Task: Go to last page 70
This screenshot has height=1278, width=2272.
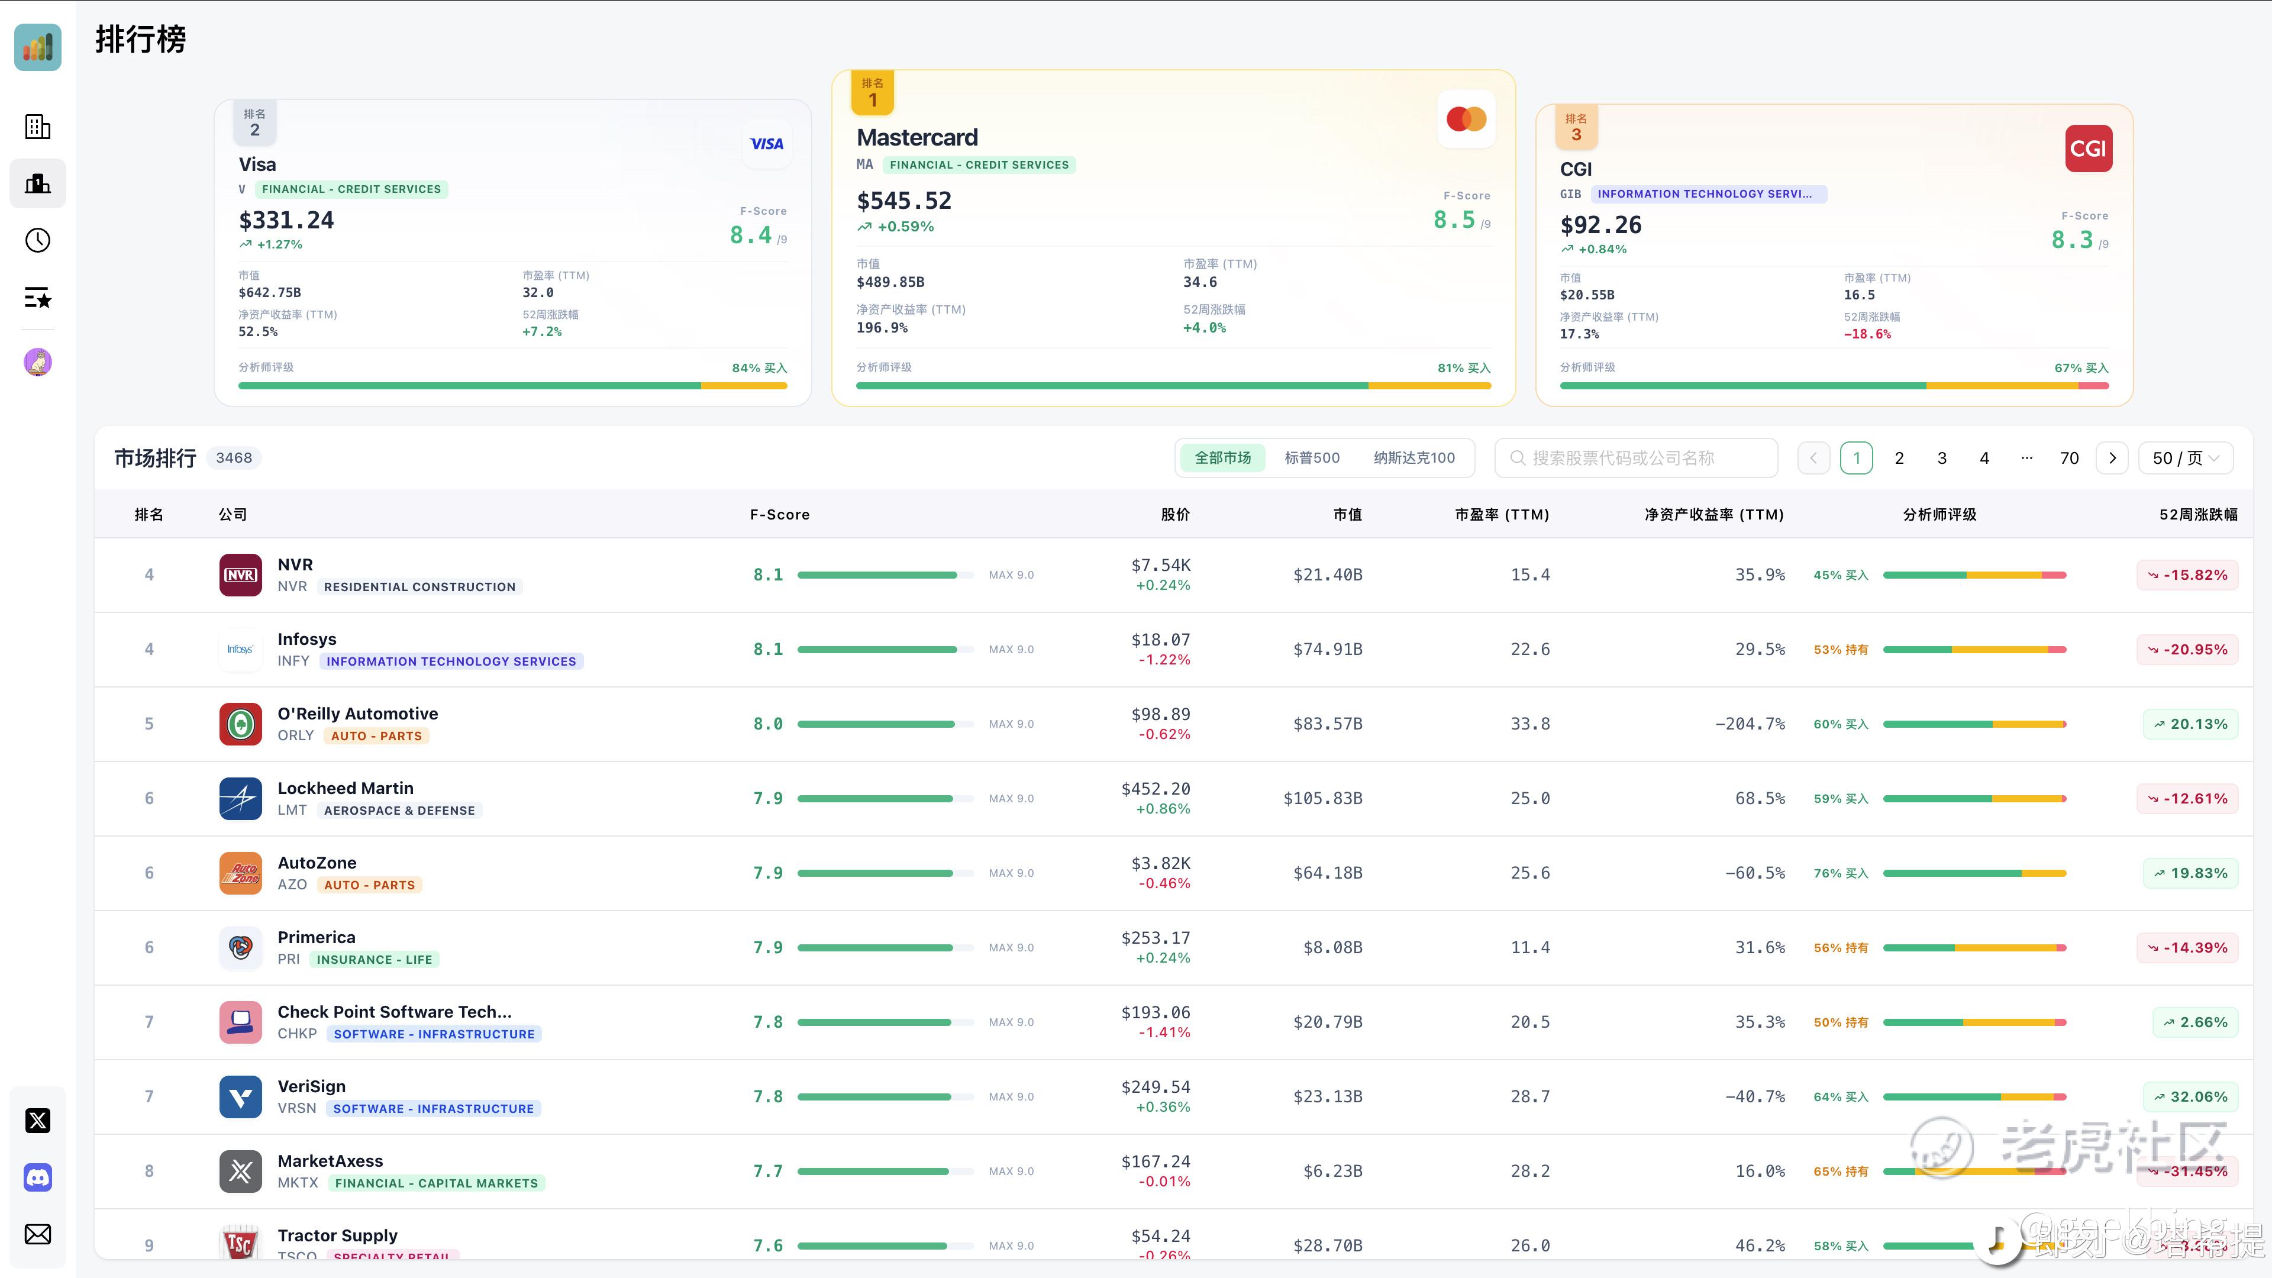Action: click(2069, 458)
